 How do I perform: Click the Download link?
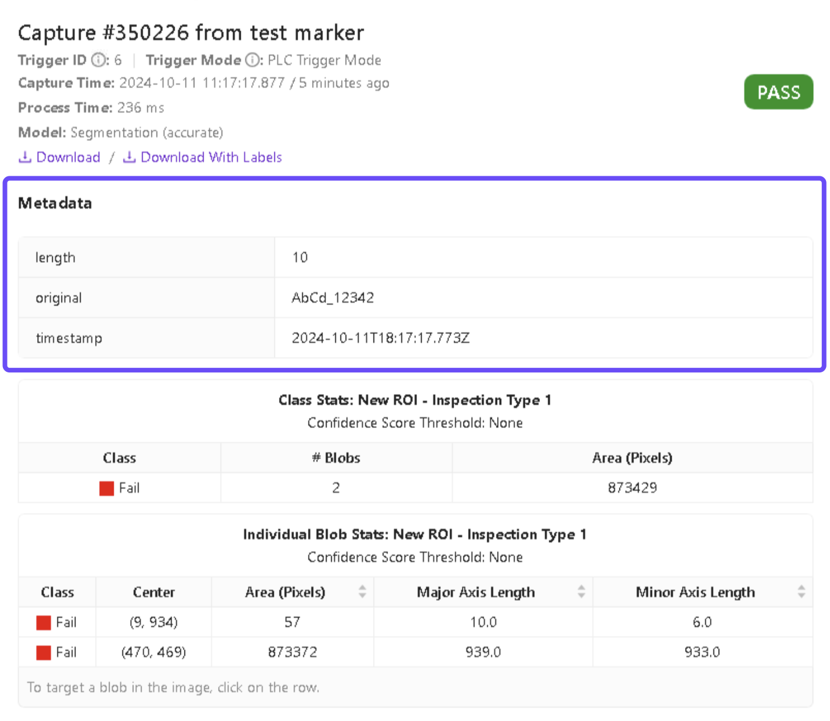[68, 157]
